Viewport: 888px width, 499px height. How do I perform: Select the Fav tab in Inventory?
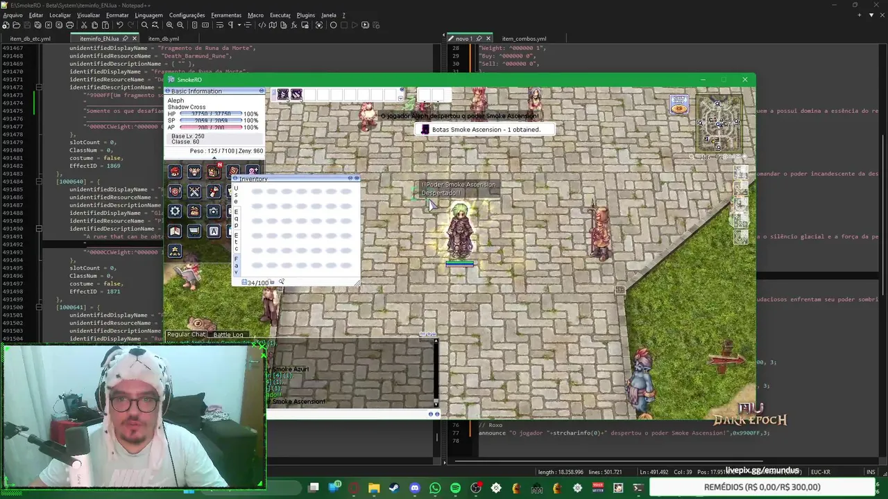(x=236, y=265)
